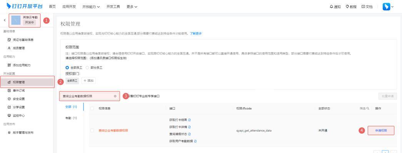Click 获取用户考勤数据 interface text
This screenshot has width=402, height=153.
coord(181,141)
